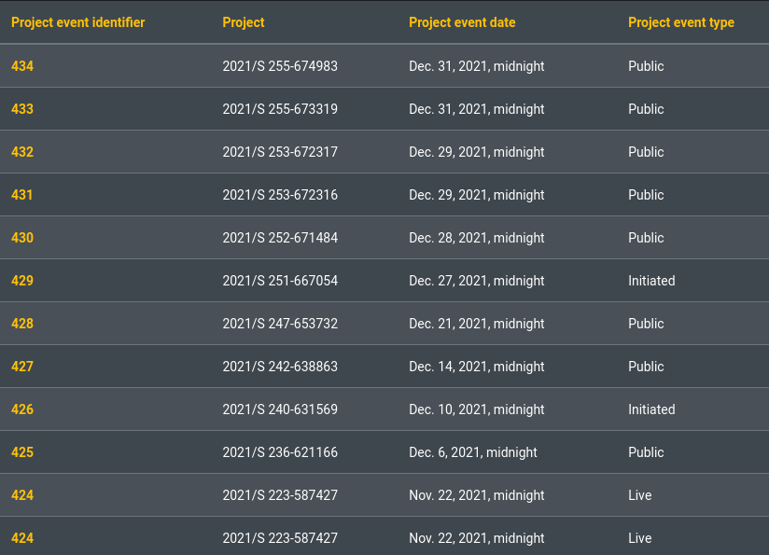Click event identifier 430

click(22, 238)
